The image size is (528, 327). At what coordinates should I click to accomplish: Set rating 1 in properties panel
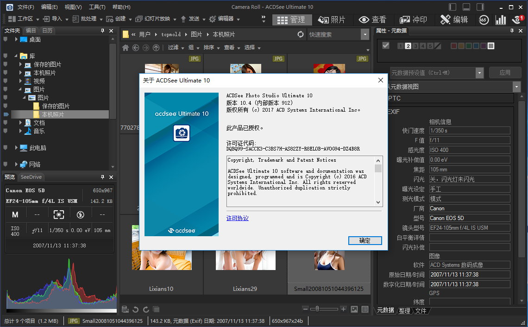coord(400,46)
